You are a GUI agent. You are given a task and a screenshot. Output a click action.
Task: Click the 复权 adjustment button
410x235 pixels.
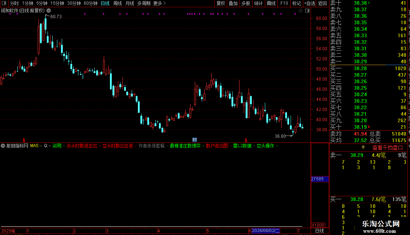pyautogui.click(x=221, y=3)
